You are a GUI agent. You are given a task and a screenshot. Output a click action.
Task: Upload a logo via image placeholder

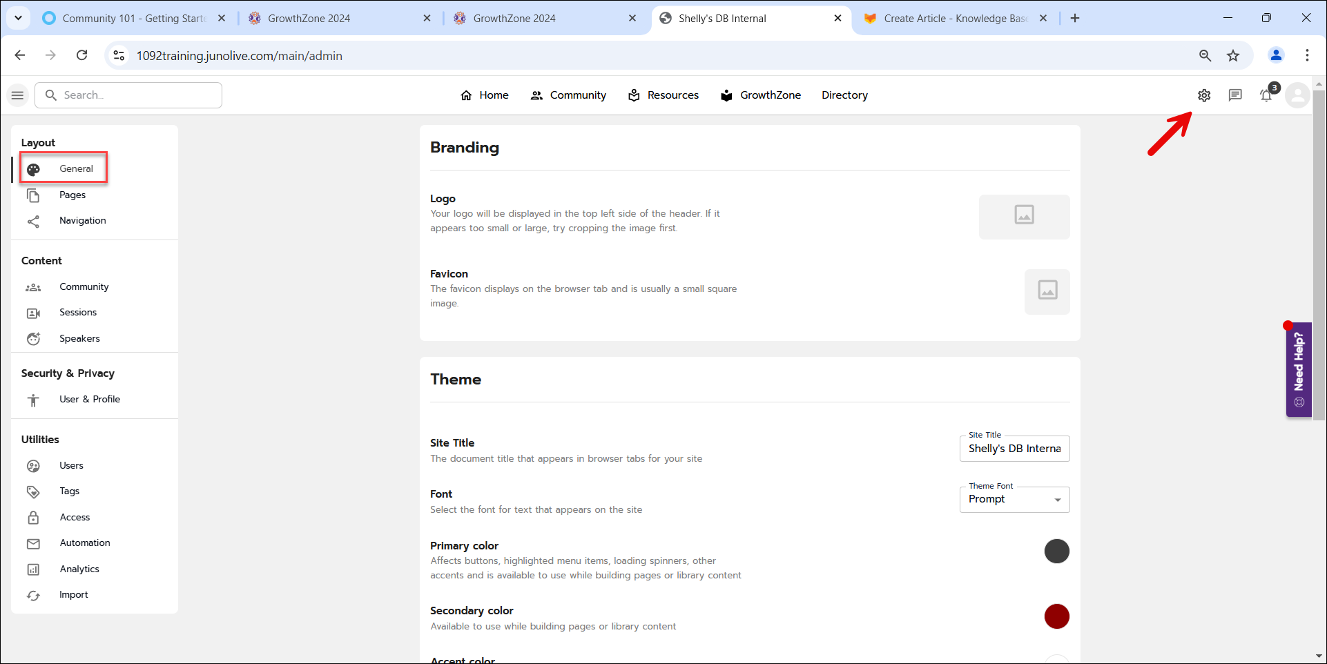1024,217
